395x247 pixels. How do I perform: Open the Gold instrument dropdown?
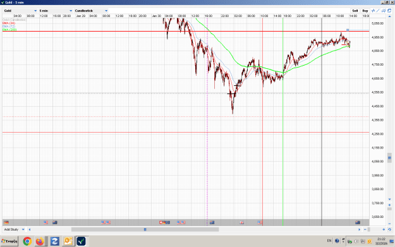coord(20,11)
